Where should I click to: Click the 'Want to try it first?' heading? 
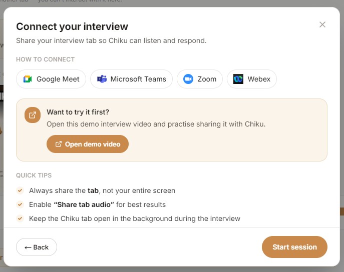coord(78,112)
